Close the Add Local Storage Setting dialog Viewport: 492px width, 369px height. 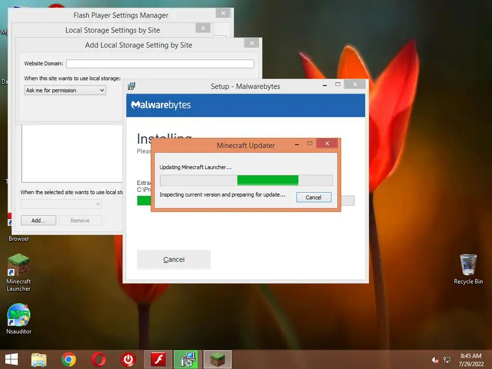click(252, 43)
